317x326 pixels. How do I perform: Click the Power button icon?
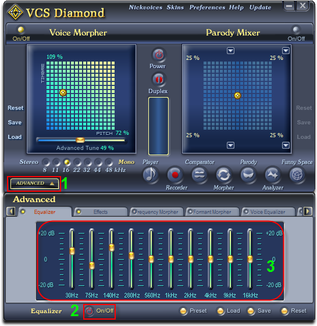(x=159, y=55)
